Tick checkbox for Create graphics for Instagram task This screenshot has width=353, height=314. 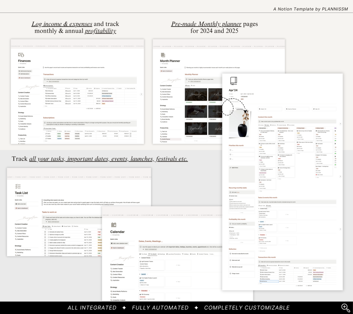[x=45, y=240]
